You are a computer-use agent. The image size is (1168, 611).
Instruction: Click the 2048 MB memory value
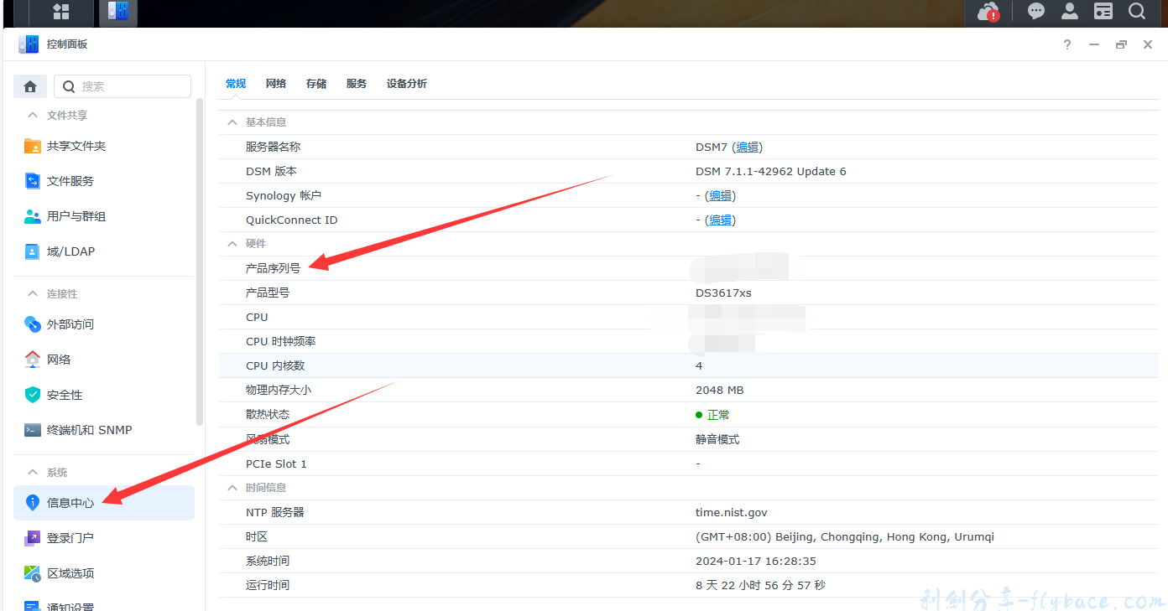pyautogui.click(x=720, y=390)
